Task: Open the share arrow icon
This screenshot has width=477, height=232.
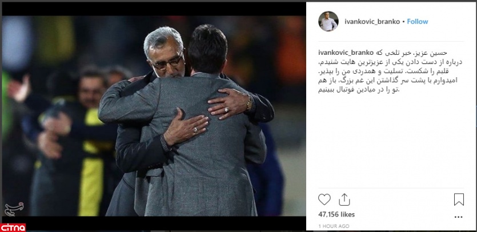Action: (x=344, y=199)
